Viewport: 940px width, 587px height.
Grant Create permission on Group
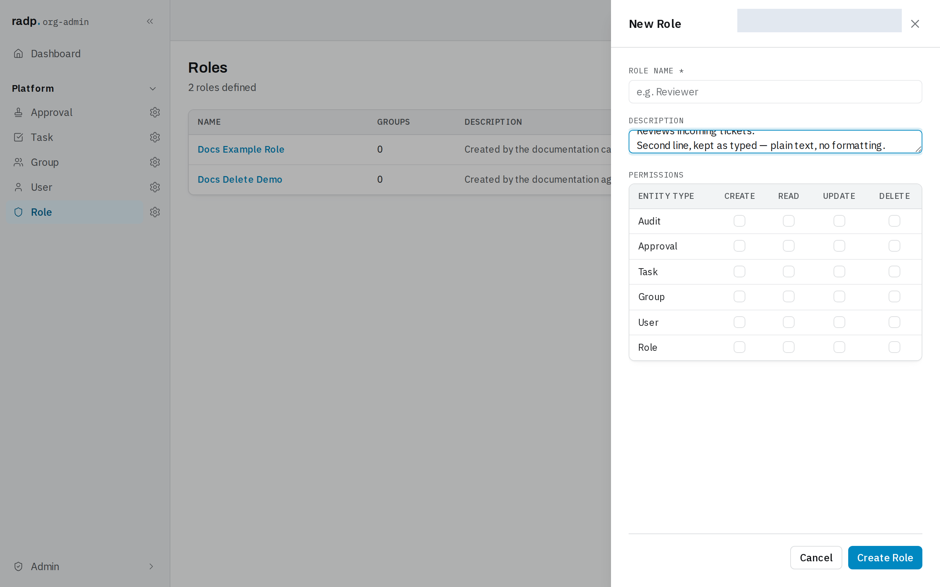tap(739, 296)
